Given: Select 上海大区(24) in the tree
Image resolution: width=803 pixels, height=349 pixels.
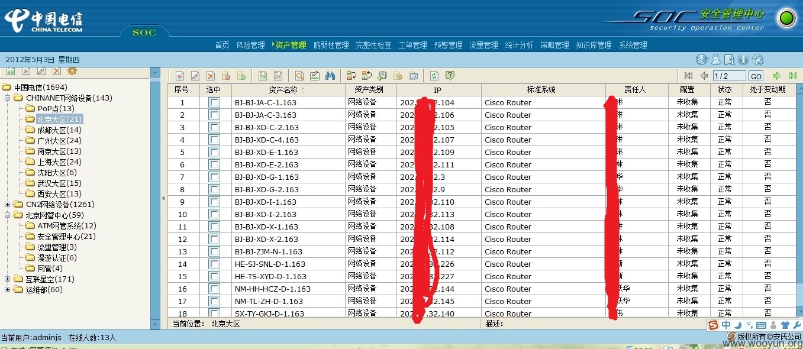Looking at the screenshot, I should (59, 162).
